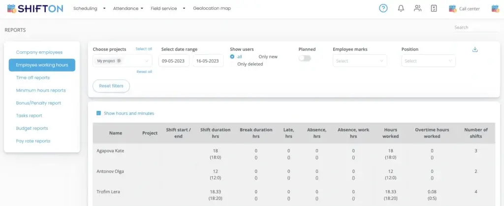
Task: Download report with export icon
Action: [474, 49]
